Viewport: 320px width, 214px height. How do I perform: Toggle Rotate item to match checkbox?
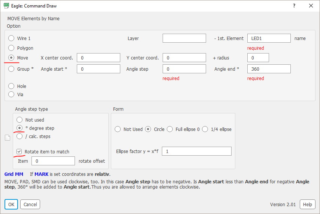tap(19, 152)
